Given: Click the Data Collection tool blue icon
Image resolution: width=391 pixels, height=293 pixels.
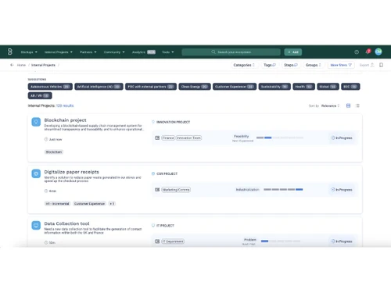Looking at the screenshot, I should click(36, 225).
